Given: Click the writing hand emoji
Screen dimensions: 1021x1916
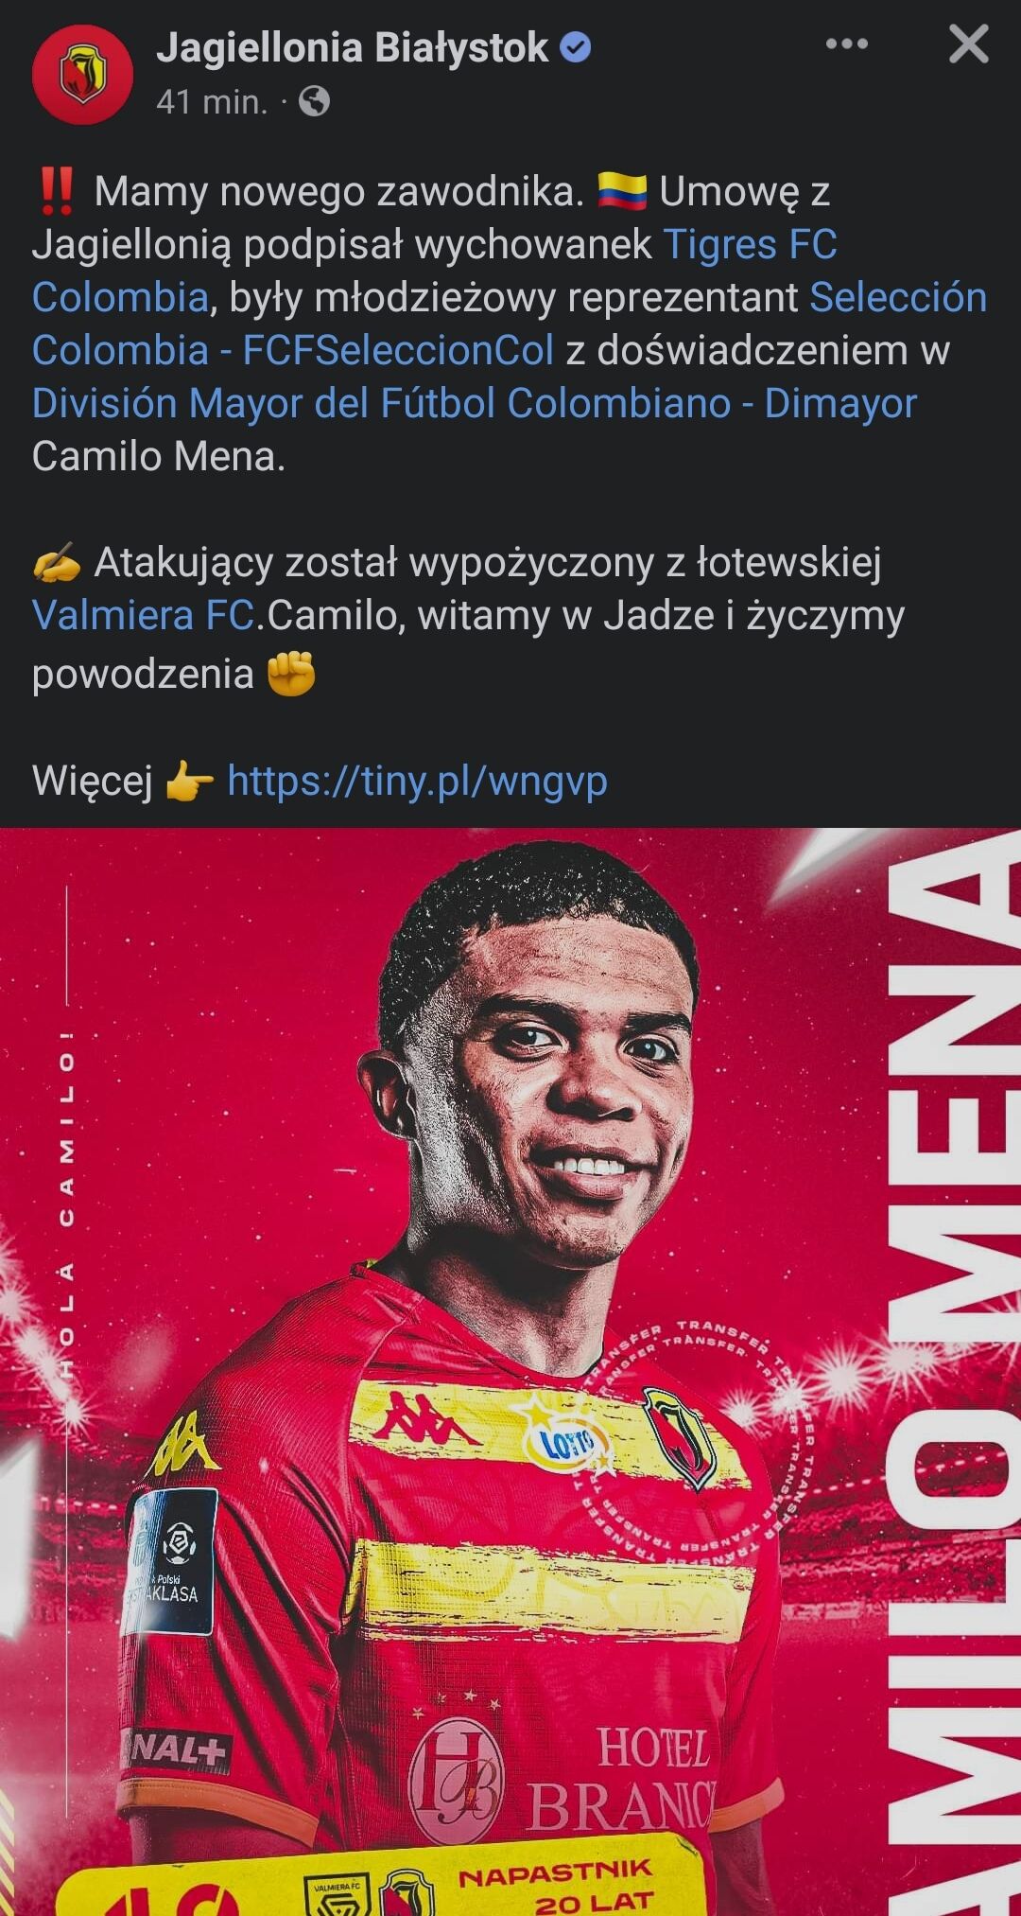Looking at the screenshot, I should click(57, 562).
